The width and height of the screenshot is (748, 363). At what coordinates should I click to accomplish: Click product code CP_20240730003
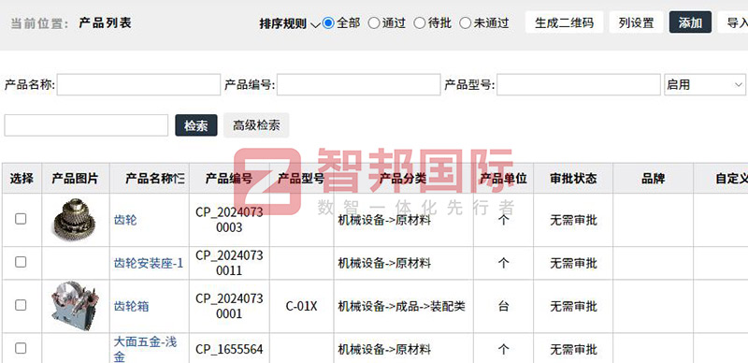pos(229,220)
